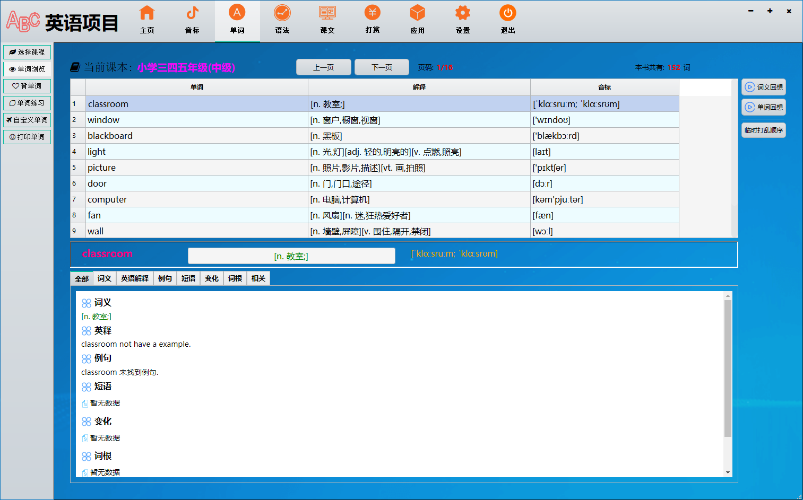
Task: Switch to the 短语 tab
Action: click(x=188, y=278)
